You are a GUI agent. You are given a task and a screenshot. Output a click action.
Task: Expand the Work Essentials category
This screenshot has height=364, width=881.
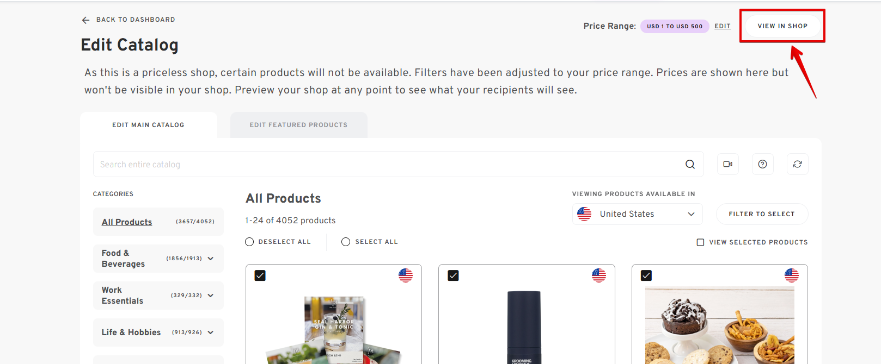pos(211,296)
